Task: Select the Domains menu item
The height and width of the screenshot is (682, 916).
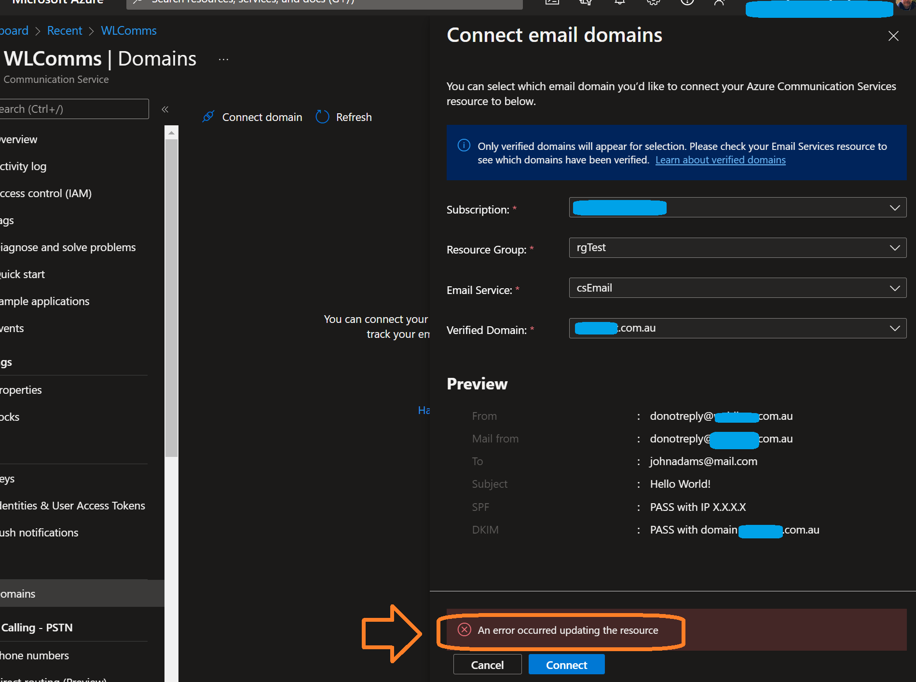Action: (82, 594)
